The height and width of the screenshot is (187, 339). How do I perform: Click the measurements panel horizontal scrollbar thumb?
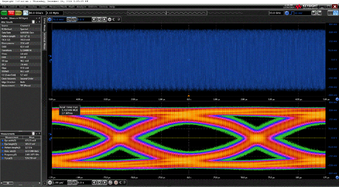[8, 183]
